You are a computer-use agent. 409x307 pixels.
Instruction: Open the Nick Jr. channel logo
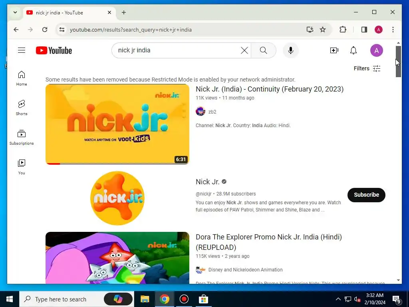(117, 198)
